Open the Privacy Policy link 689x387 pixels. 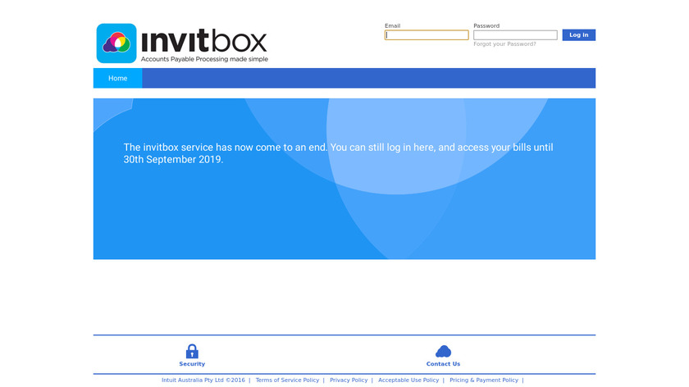coord(349,380)
